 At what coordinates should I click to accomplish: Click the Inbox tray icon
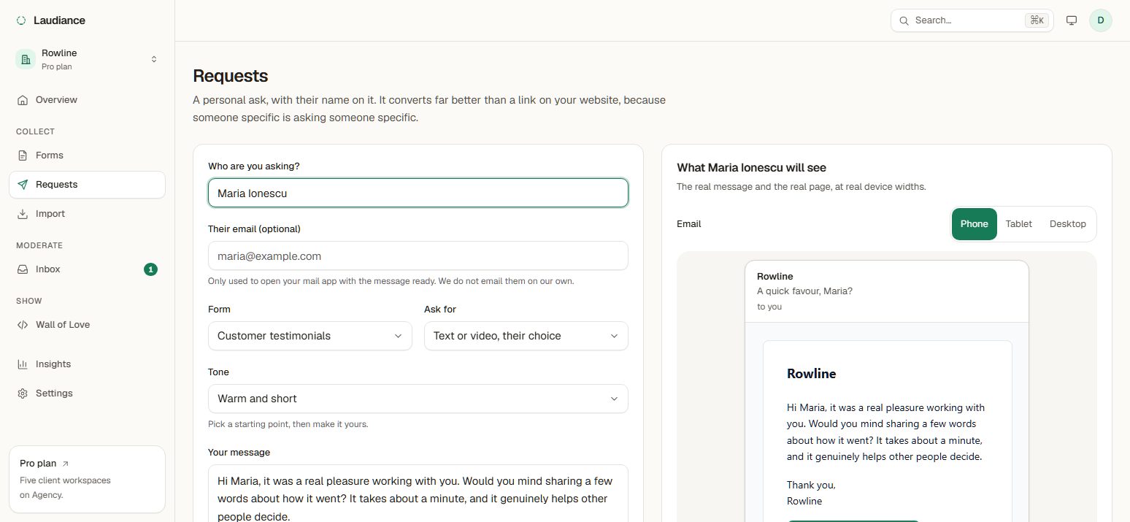(x=23, y=269)
